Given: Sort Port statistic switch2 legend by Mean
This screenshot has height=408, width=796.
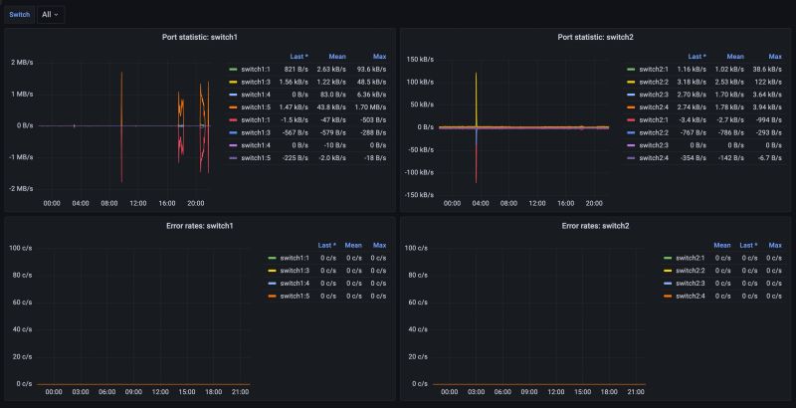Looking at the screenshot, I should (x=735, y=57).
